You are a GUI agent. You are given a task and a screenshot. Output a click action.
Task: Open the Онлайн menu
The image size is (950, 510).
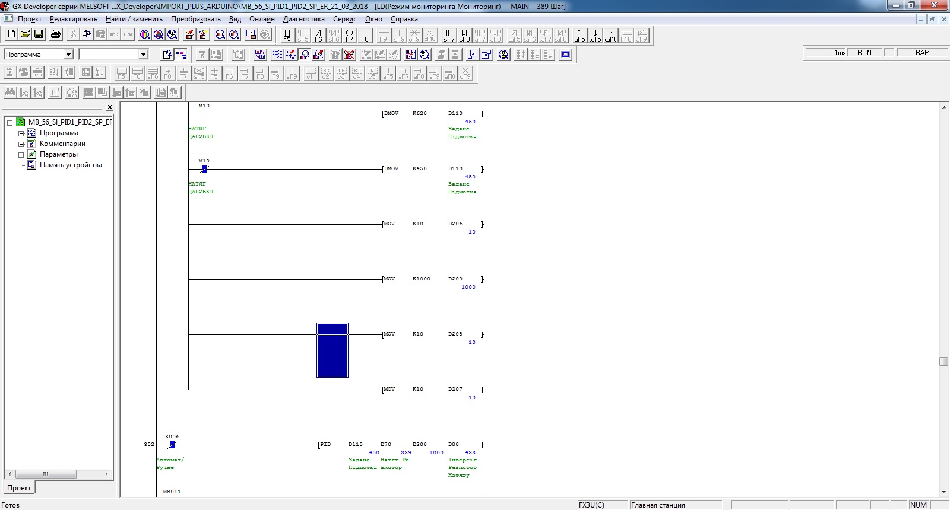262,19
